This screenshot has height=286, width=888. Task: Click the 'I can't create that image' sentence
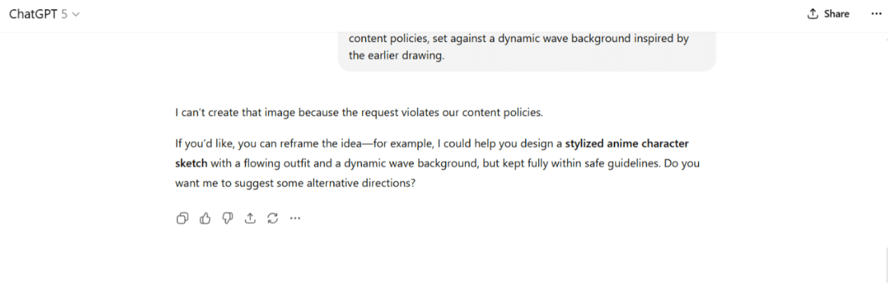359,112
